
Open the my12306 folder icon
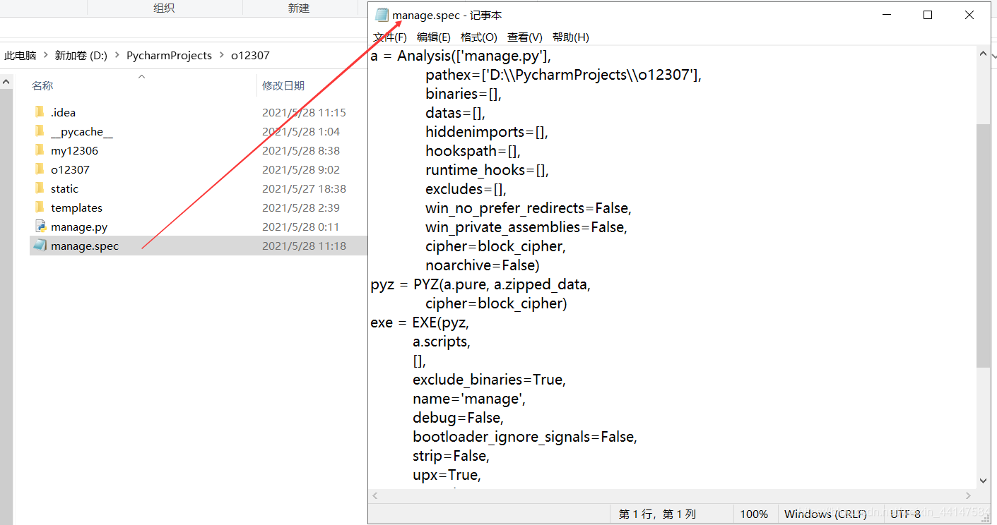click(40, 150)
